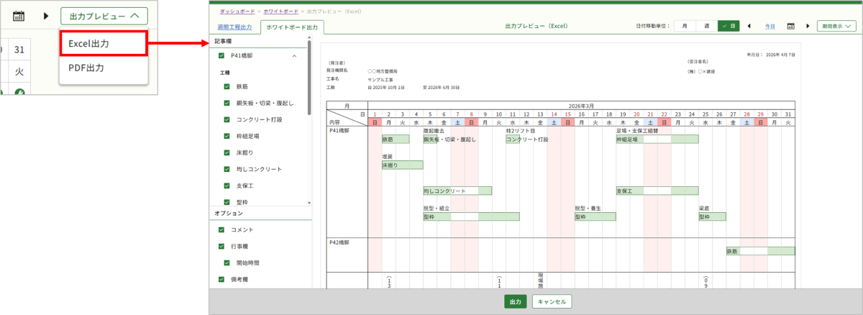Click play arrow beside 出力プレビュー dropdown

tap(46, 15)
